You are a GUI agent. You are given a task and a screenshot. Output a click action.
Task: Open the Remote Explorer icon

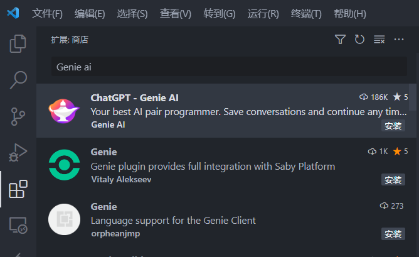(18, 226)
